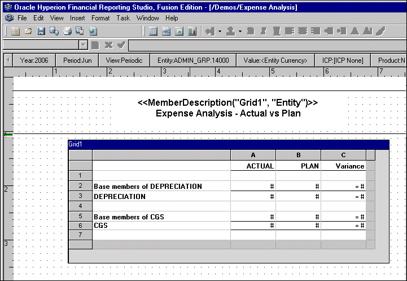Click the Product POV button
This screenshot has width=407, height=281.
[x=389, y=60]
